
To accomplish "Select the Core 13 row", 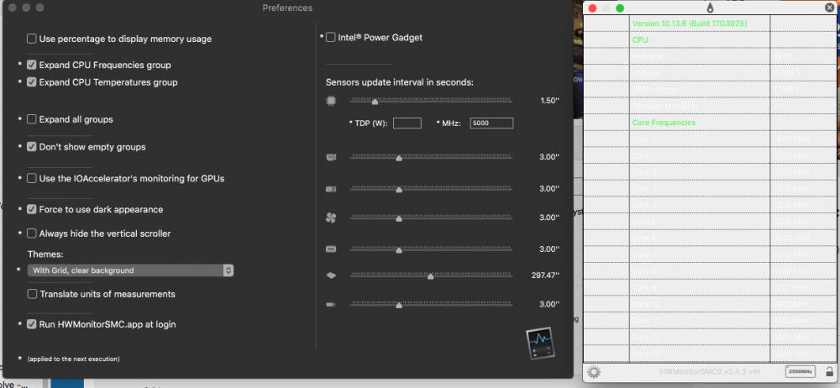I will 709,354.
